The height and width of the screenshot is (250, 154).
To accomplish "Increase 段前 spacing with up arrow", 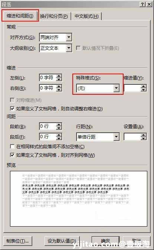I will point(59,124).
